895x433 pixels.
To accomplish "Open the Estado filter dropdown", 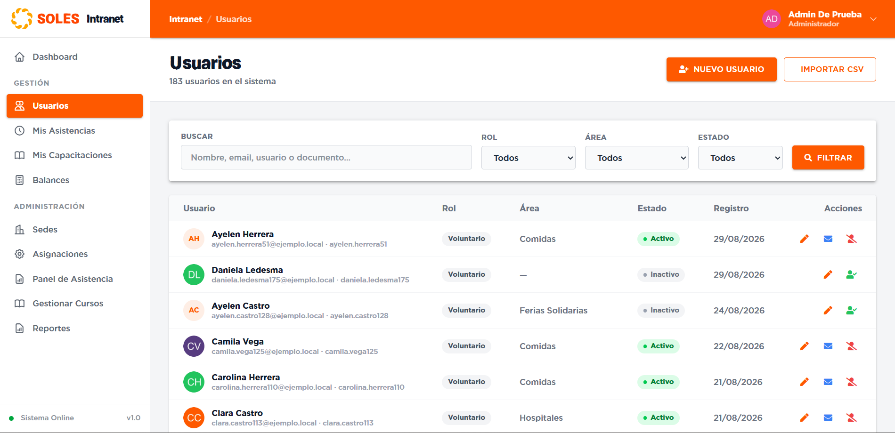I will point(740,158).
